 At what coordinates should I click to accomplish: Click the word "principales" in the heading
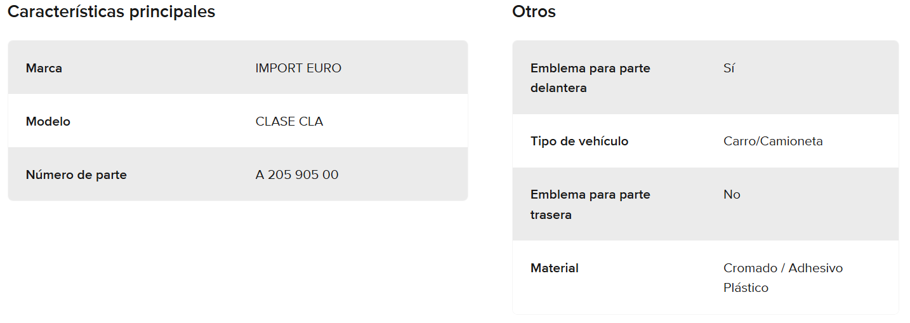[172, 11]
